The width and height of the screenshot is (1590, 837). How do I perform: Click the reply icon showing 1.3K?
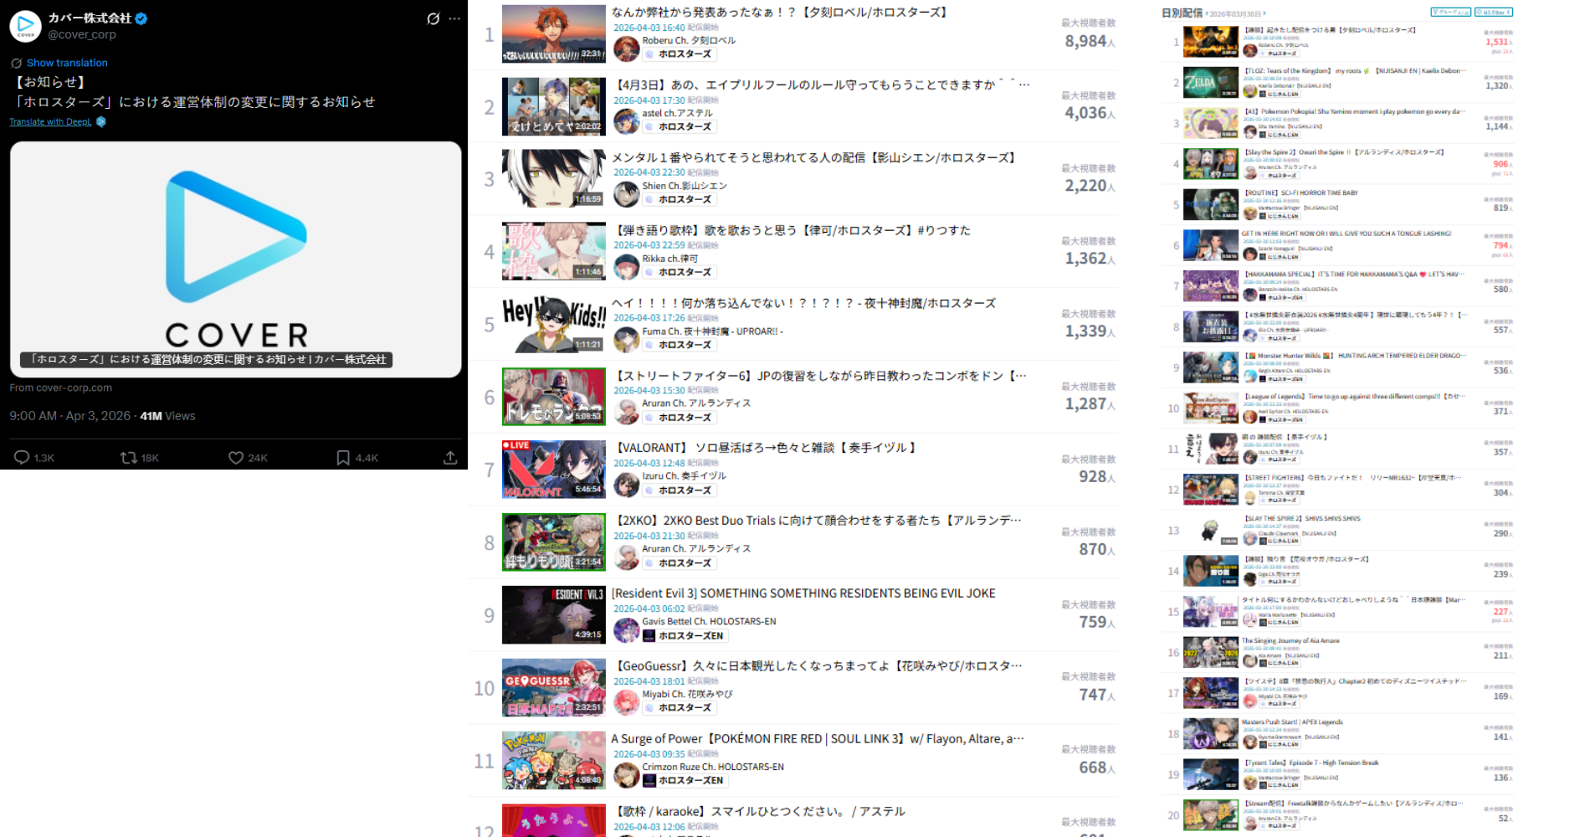point(23,457)
